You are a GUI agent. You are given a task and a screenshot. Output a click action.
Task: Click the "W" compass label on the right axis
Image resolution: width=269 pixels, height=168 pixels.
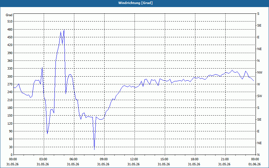259,84
